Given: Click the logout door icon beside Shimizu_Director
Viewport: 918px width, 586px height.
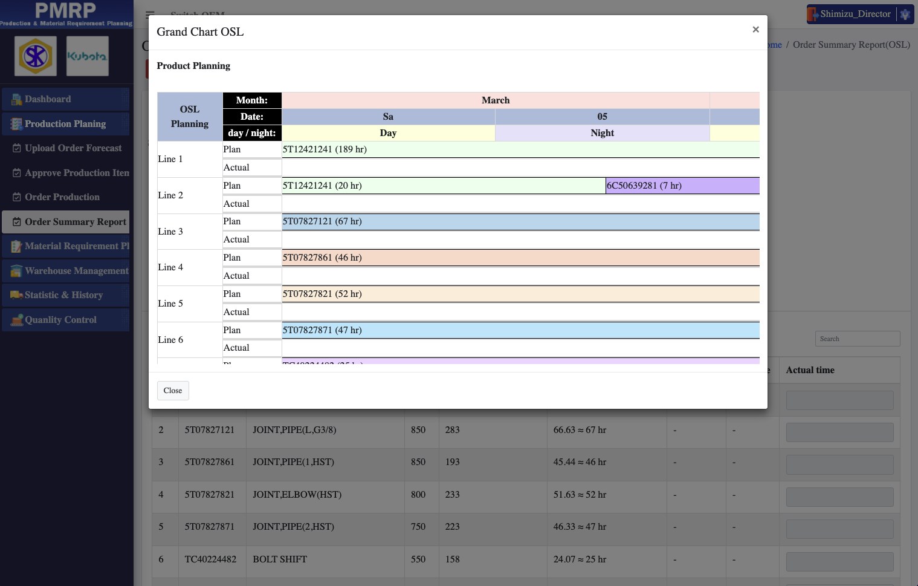Looking at the screenshot, I should [x=813, y=14].
